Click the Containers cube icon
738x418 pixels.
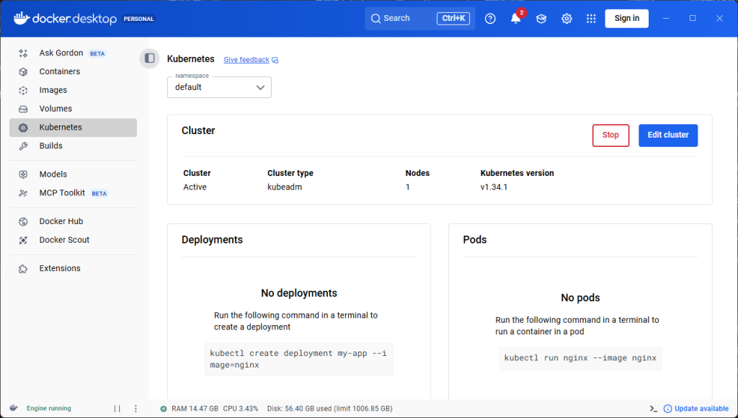pyautogui.click(x=23, y=71)
